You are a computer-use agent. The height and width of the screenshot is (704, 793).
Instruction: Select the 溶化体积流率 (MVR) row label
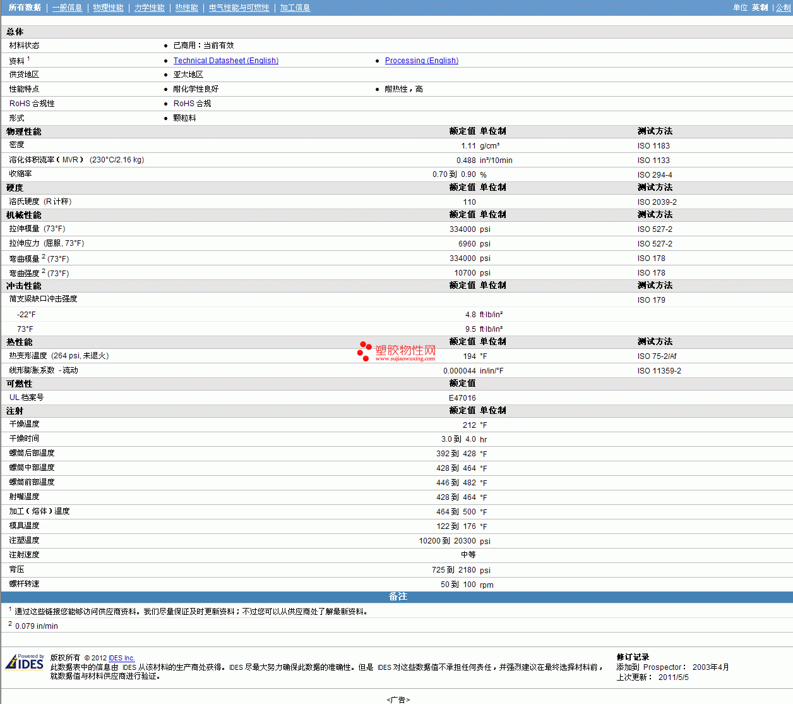pos(76,159)
